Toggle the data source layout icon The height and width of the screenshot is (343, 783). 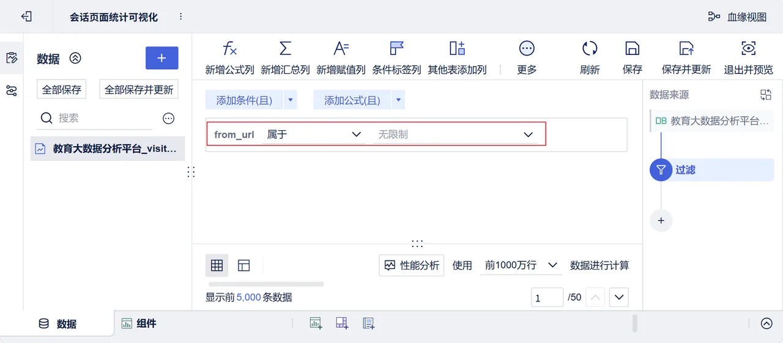(766, 95)
